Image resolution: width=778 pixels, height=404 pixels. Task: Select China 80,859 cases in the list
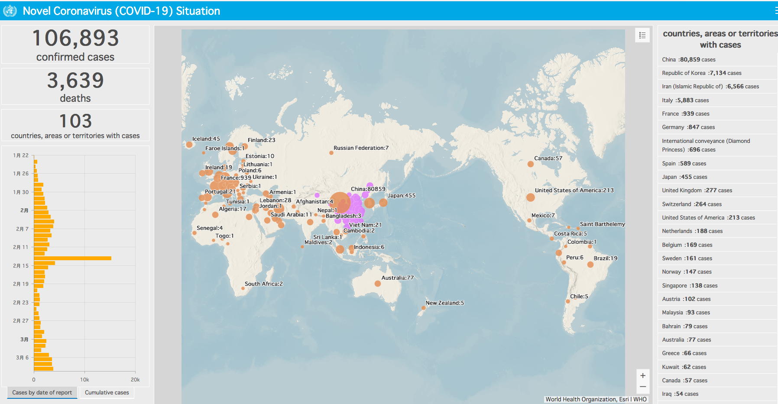pyautogui.click(x=717, y=60)
